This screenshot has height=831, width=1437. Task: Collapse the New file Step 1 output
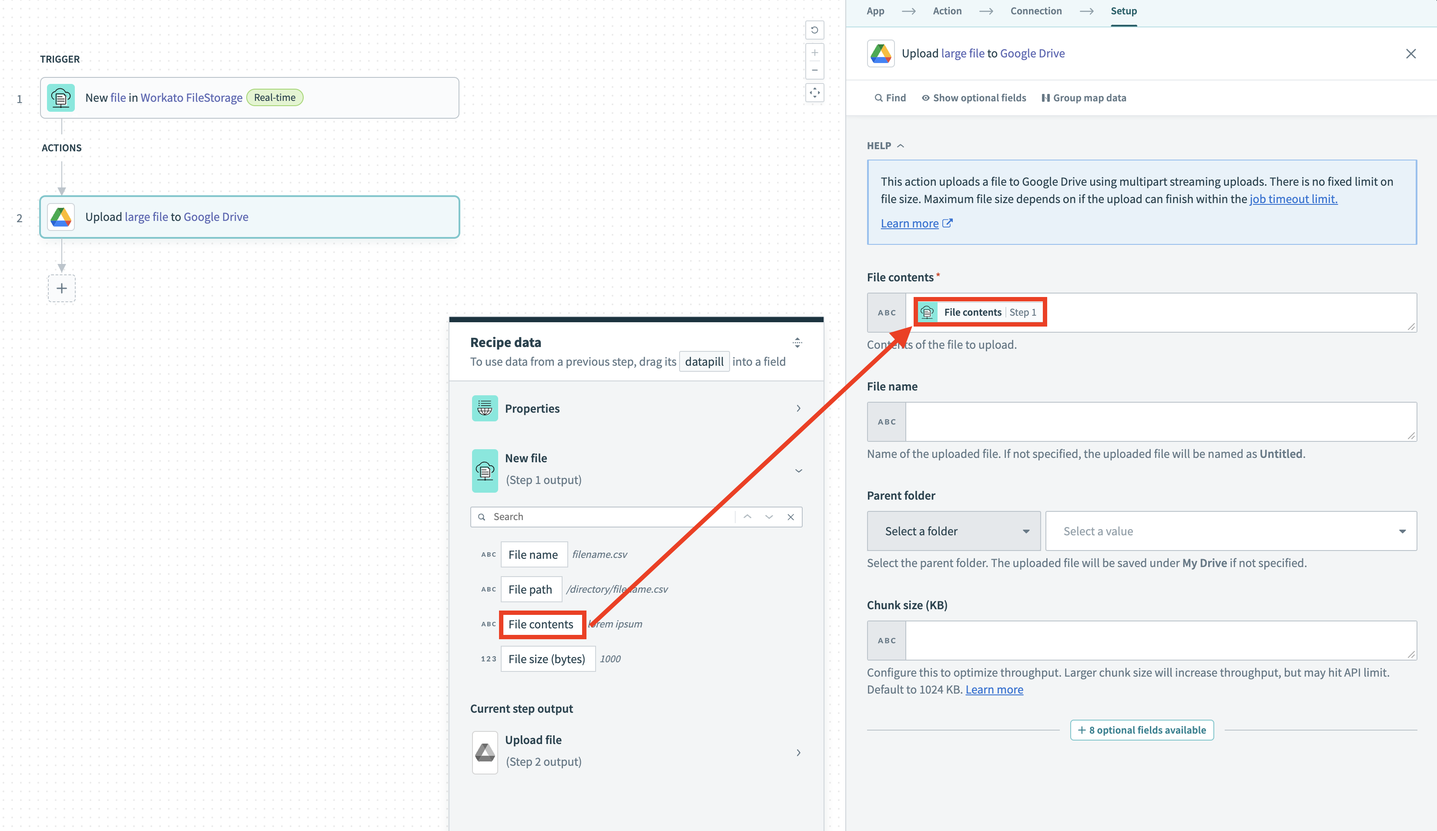pos(798,470)
